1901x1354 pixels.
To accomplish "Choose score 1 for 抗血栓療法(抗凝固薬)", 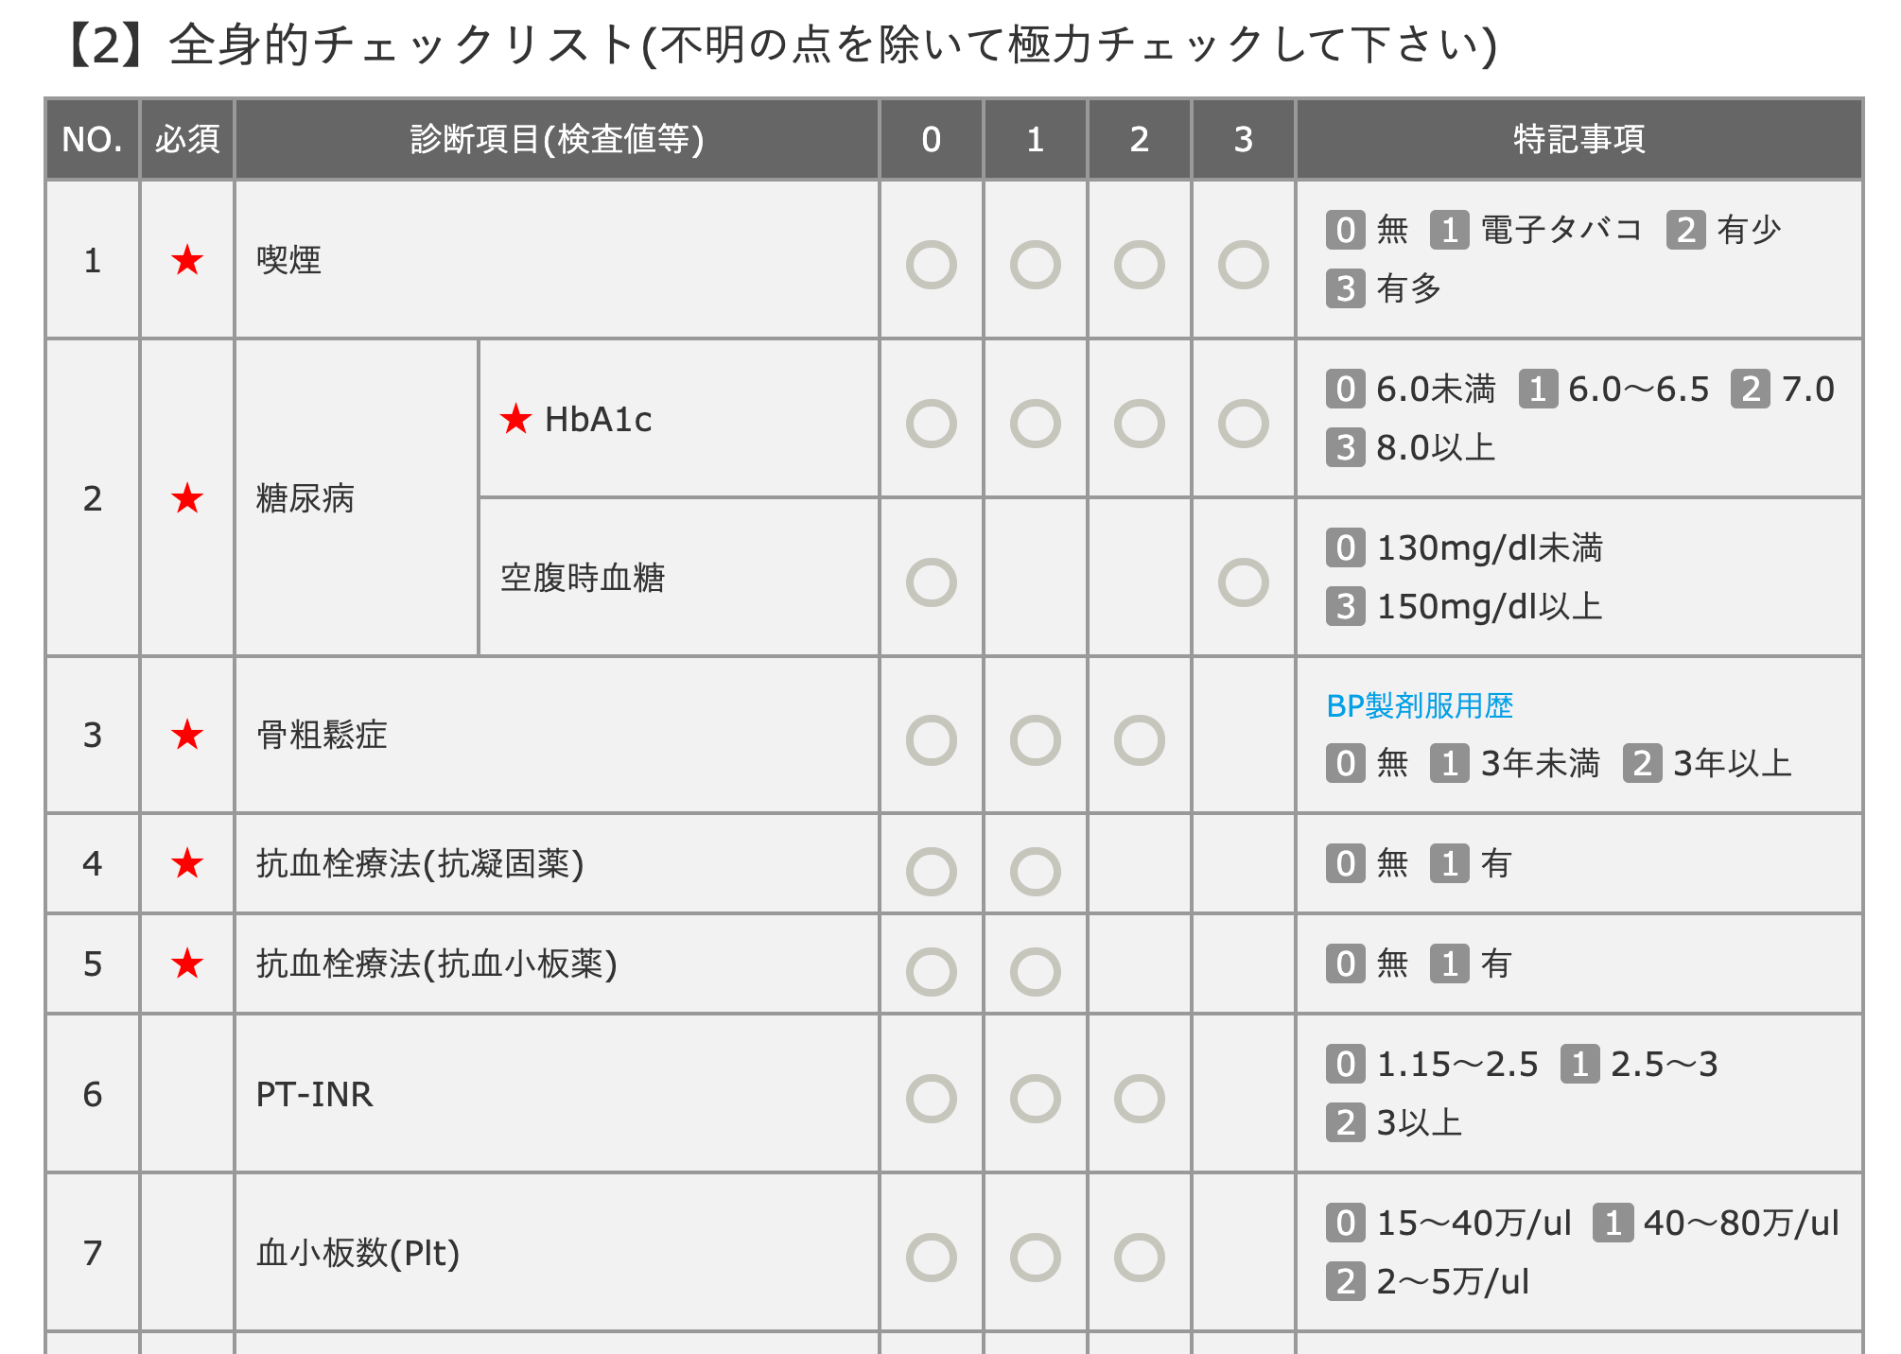I will coord(1035,871).
